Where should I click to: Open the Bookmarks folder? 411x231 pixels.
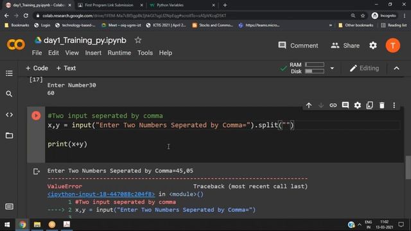(x=17, y=25)
